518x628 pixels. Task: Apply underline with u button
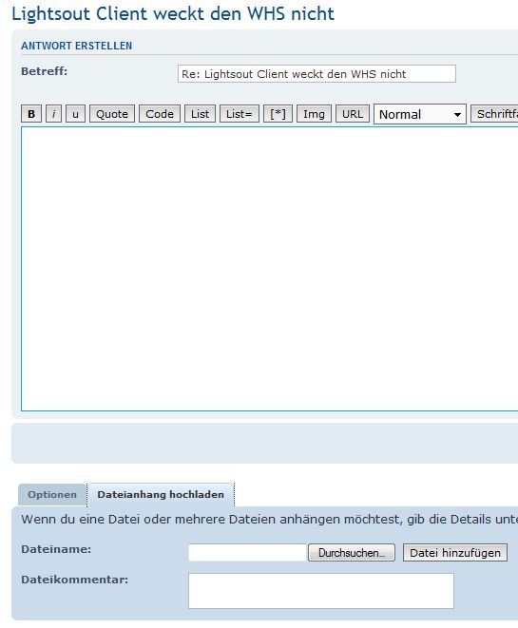click(x=75, y=114)
